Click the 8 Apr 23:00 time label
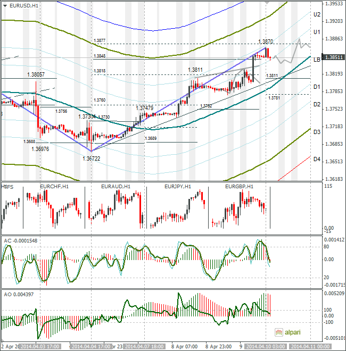This screenshot has height=351, width=346. pyautogui.click(x=219, y=347)
